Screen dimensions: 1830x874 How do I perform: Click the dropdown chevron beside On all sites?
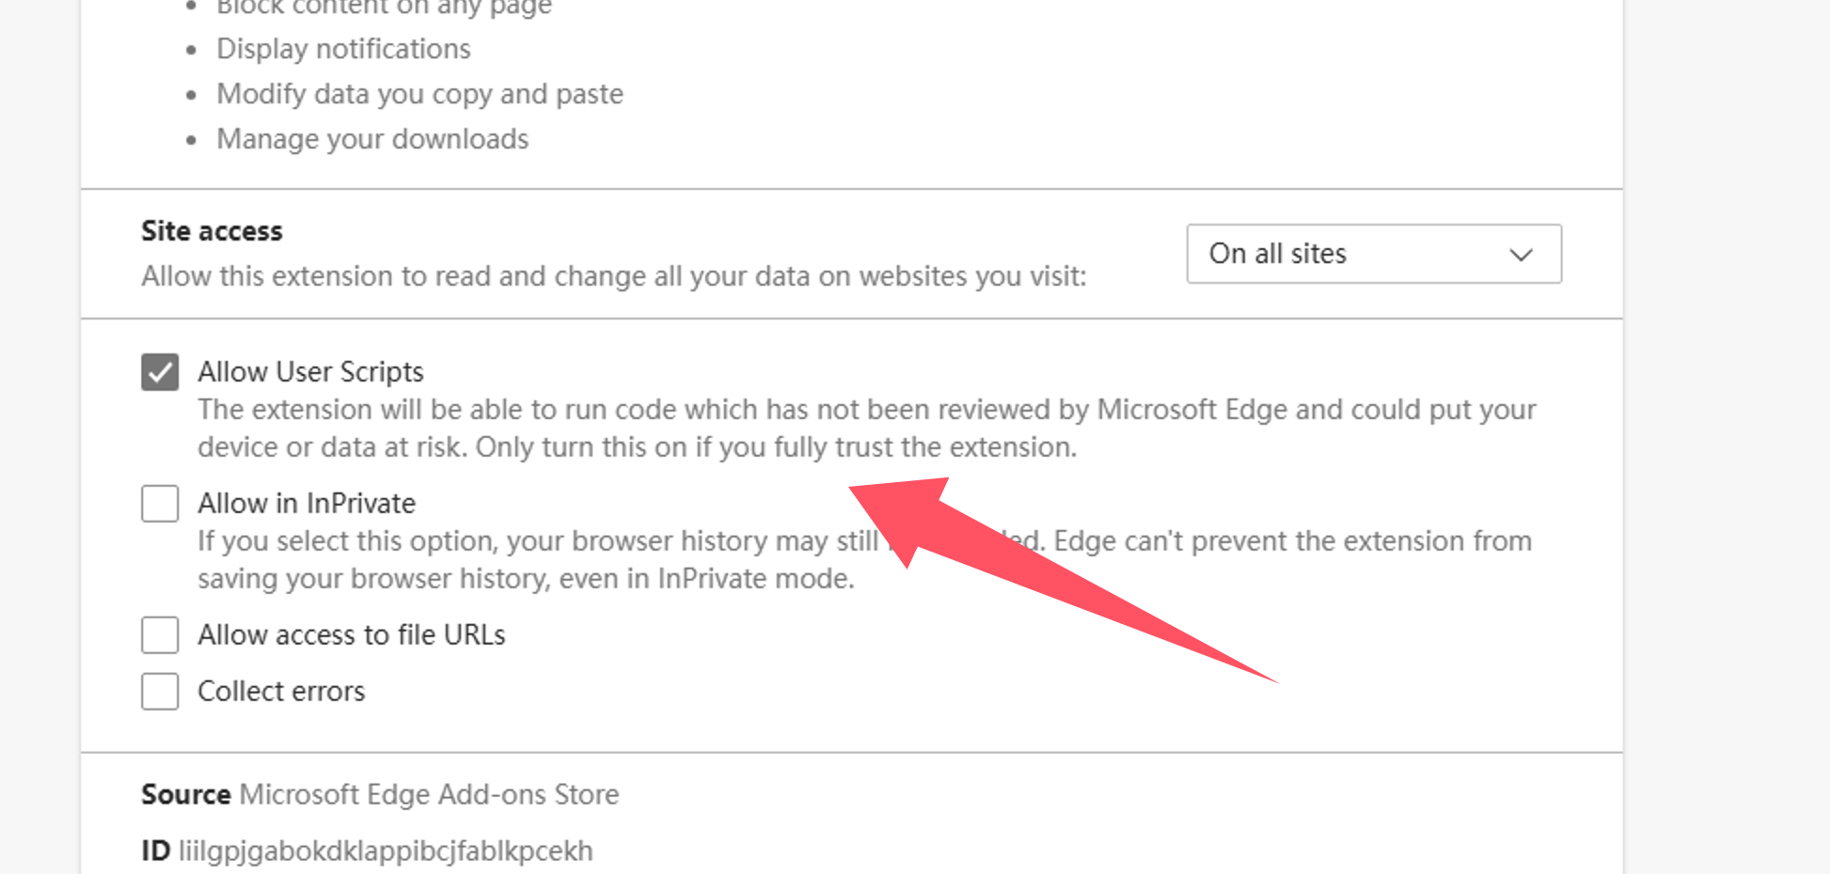coord(1522,254)
